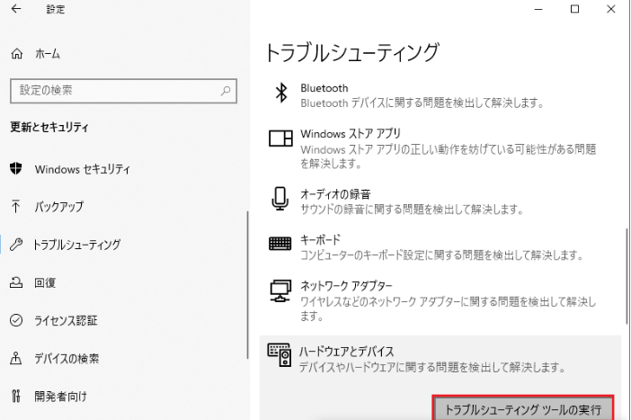The image size is (631, 420).
Task: Run トラブルシューティング ツールの実行 button
Action: pyautogui.click(x=523, y=408)
